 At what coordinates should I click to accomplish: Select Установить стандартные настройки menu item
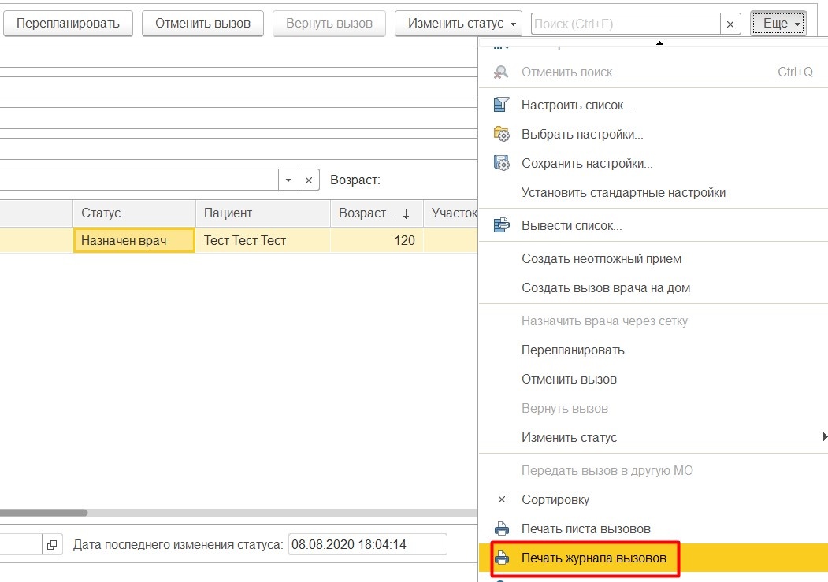point(623,192)
